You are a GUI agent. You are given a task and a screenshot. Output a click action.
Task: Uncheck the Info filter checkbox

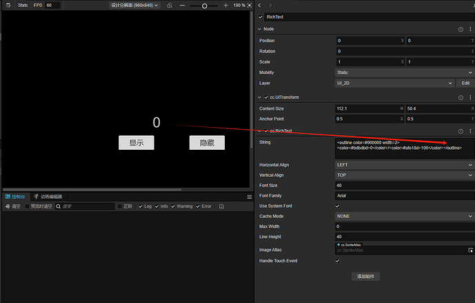click(156, 206)
